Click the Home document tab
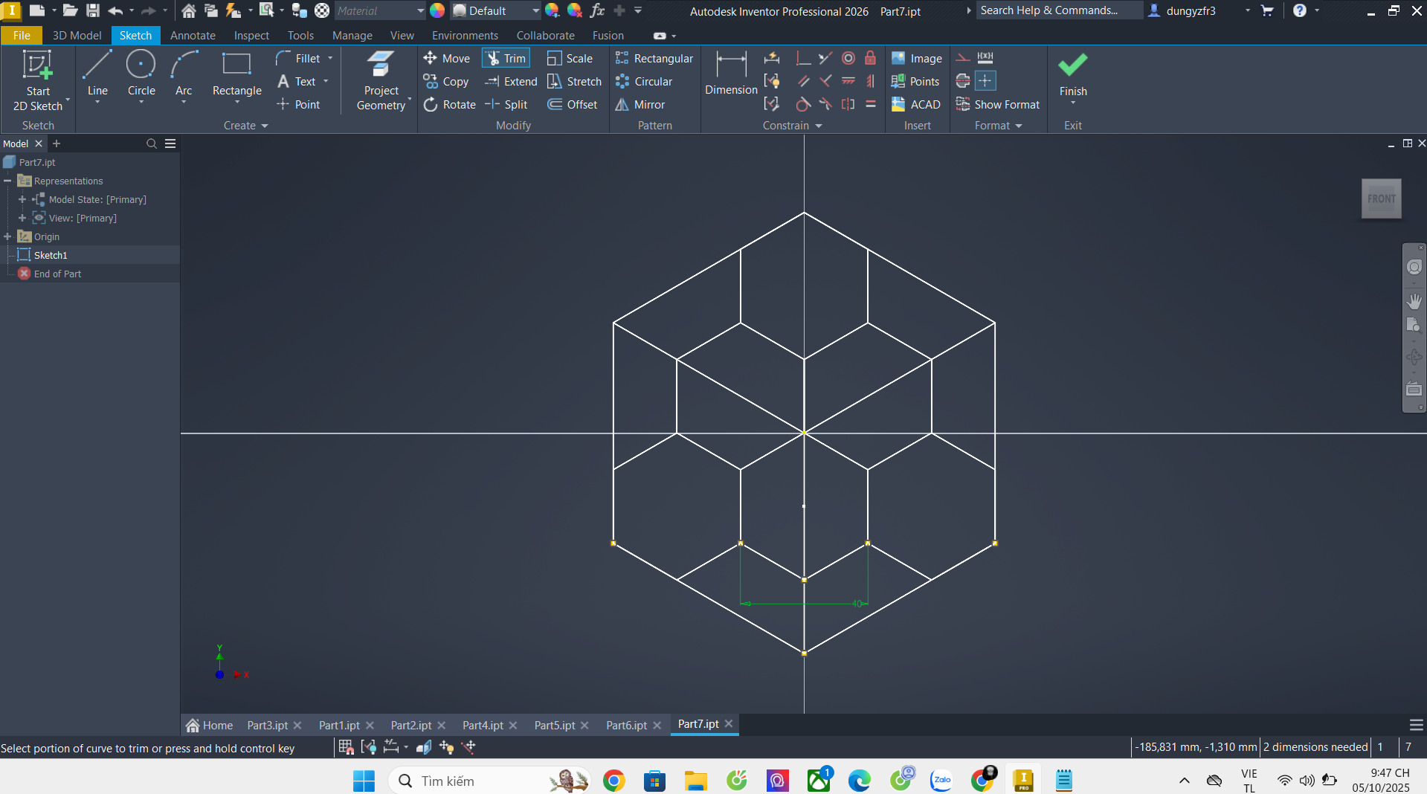The width and height of the screenshot is (1427, 794). coord(210,725)
